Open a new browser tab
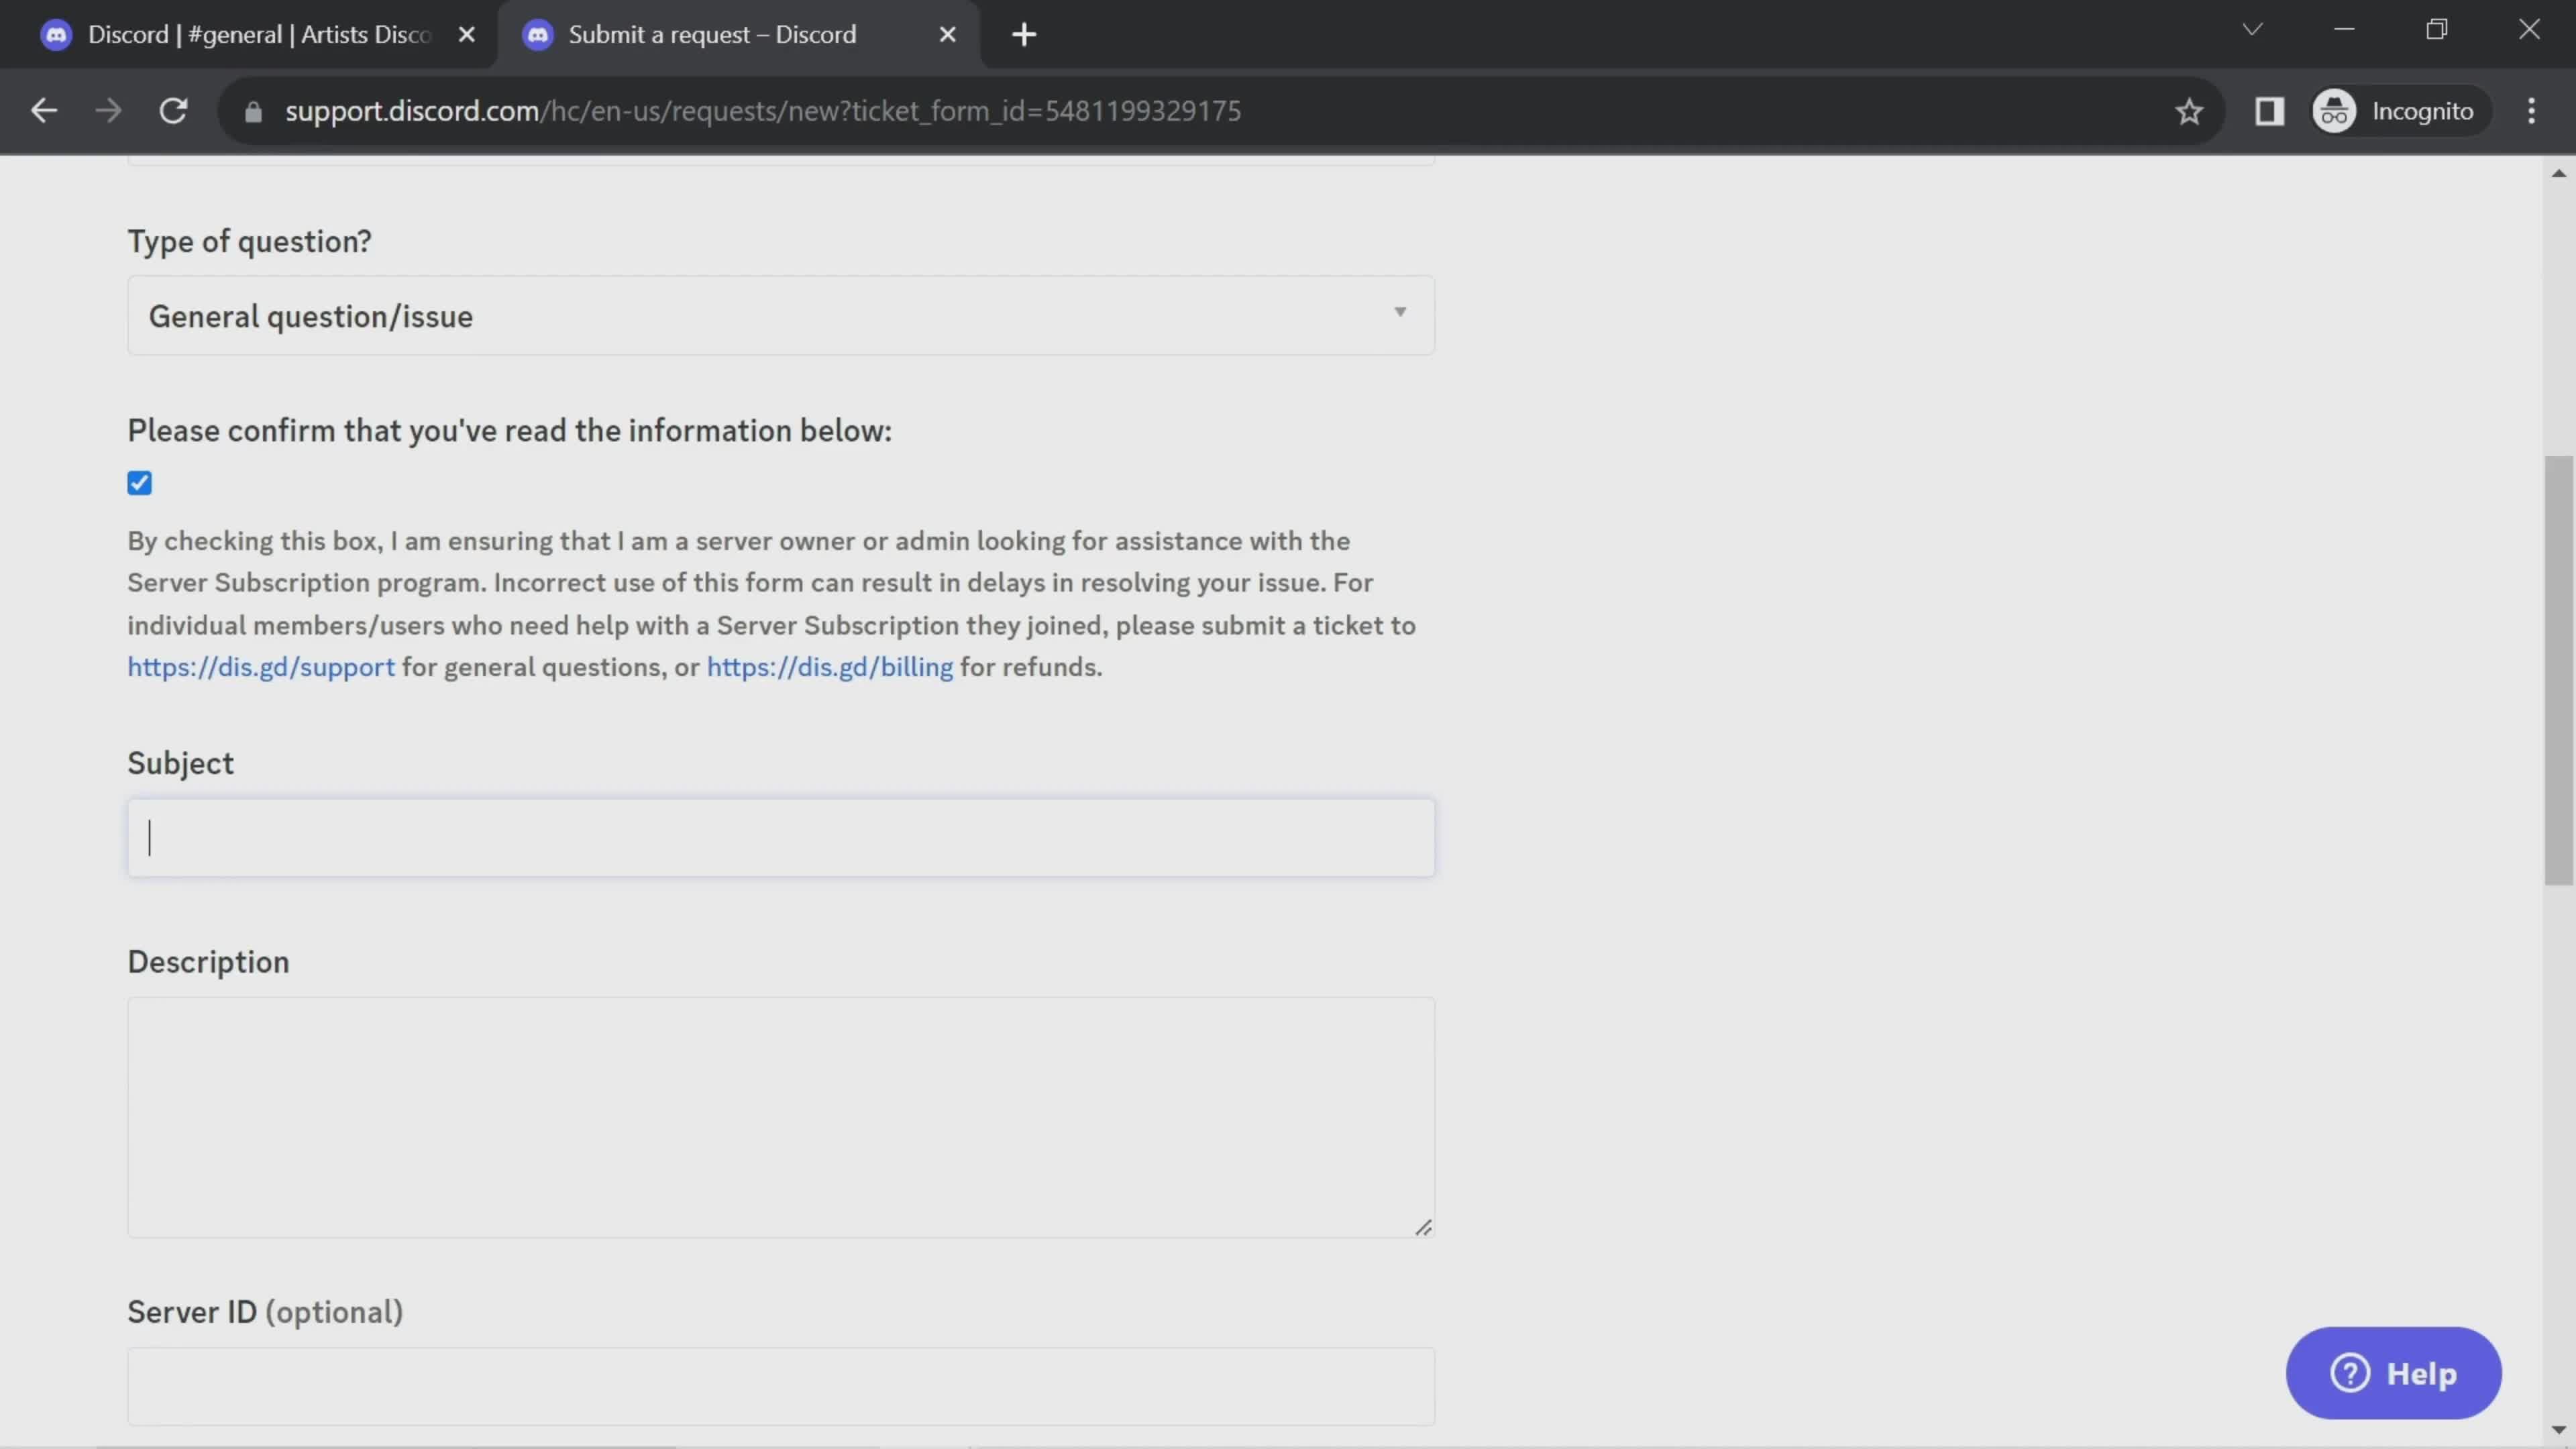Image resolution: width=2576 pixels, height=1449 pixels. point(1023,35)
